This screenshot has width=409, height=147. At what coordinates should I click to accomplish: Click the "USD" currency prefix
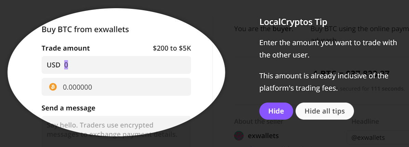pyautogui.click(x=53, y=65)
